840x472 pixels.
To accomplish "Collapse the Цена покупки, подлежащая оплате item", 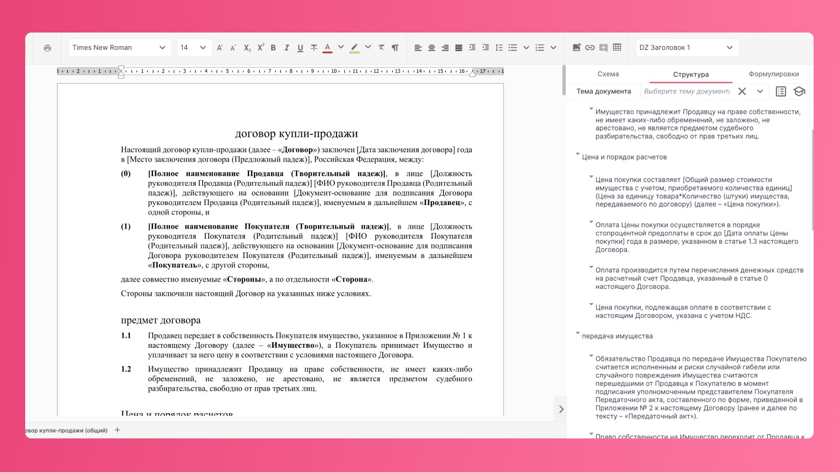I will point(591,304).
